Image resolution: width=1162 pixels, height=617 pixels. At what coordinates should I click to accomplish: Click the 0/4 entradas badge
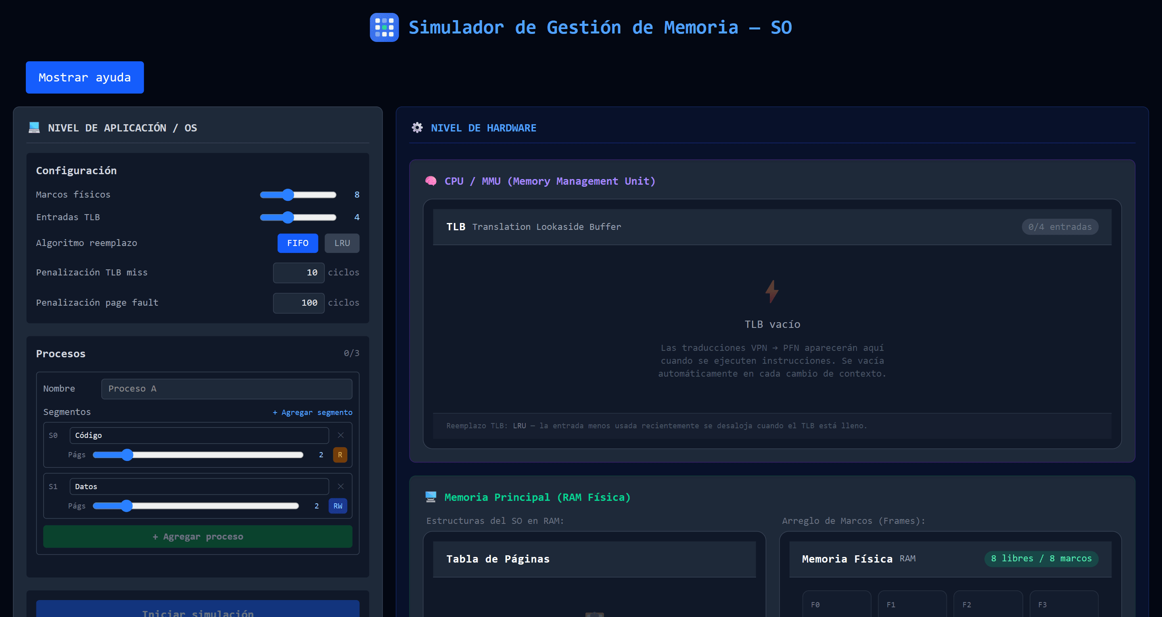coord(1060,227)
